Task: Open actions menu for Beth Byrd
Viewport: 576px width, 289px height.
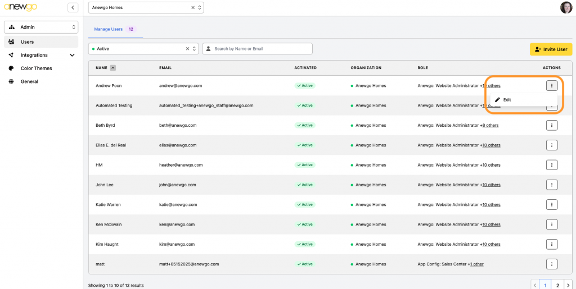Action: coord(552,125)
